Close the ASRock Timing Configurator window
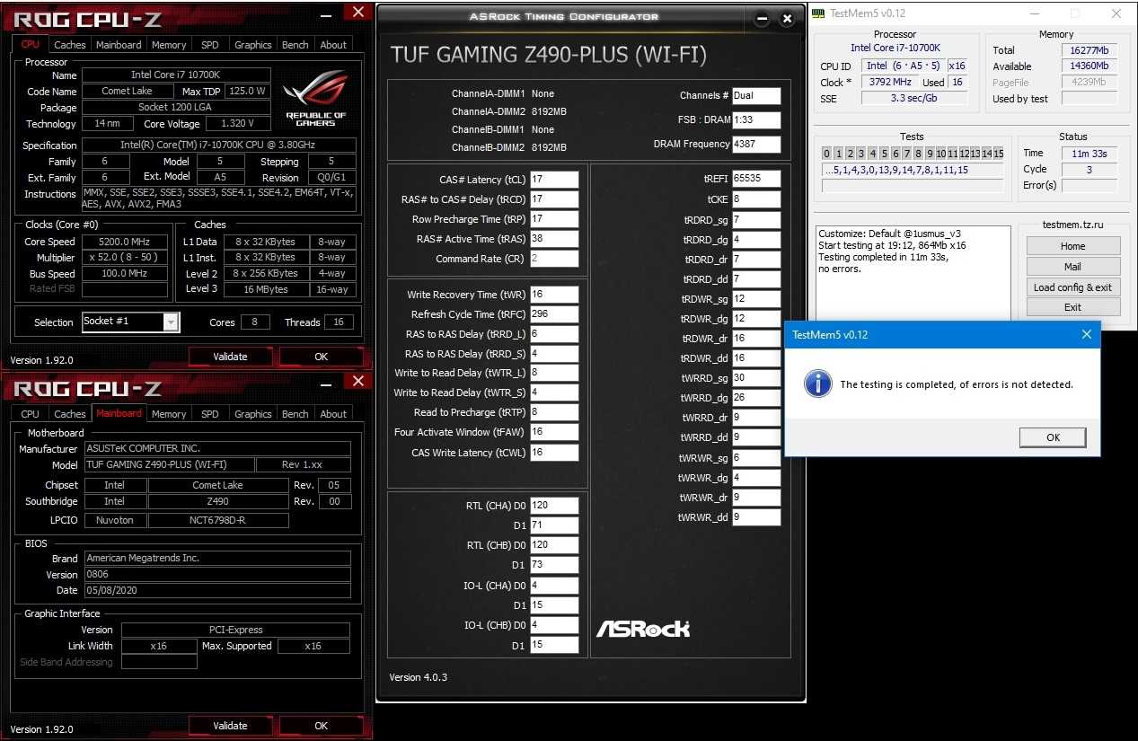1138x741 pixels. [x=788, y=18]
